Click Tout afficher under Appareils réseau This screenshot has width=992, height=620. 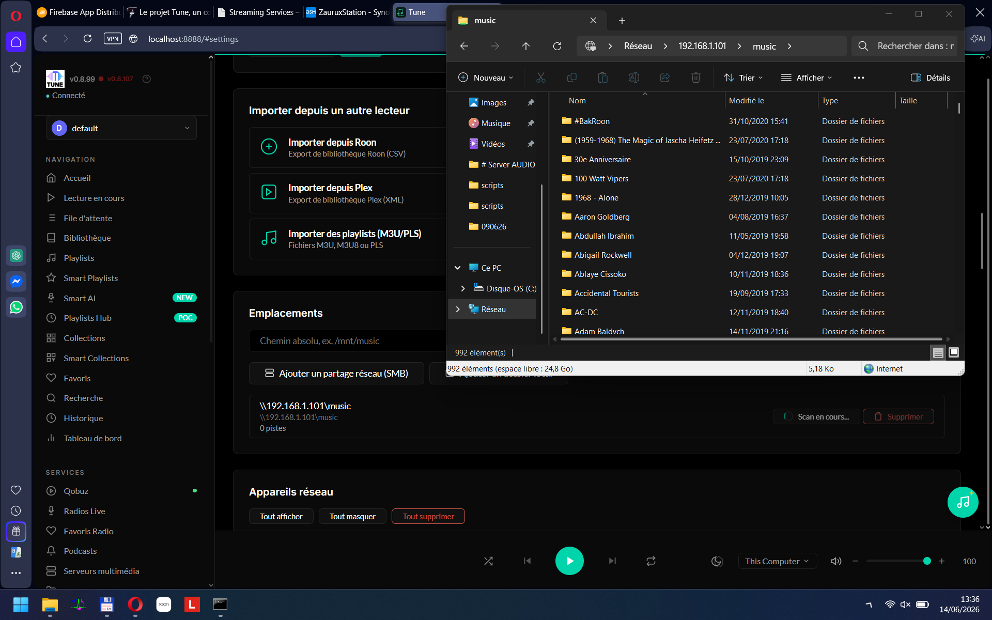(281, 516)
